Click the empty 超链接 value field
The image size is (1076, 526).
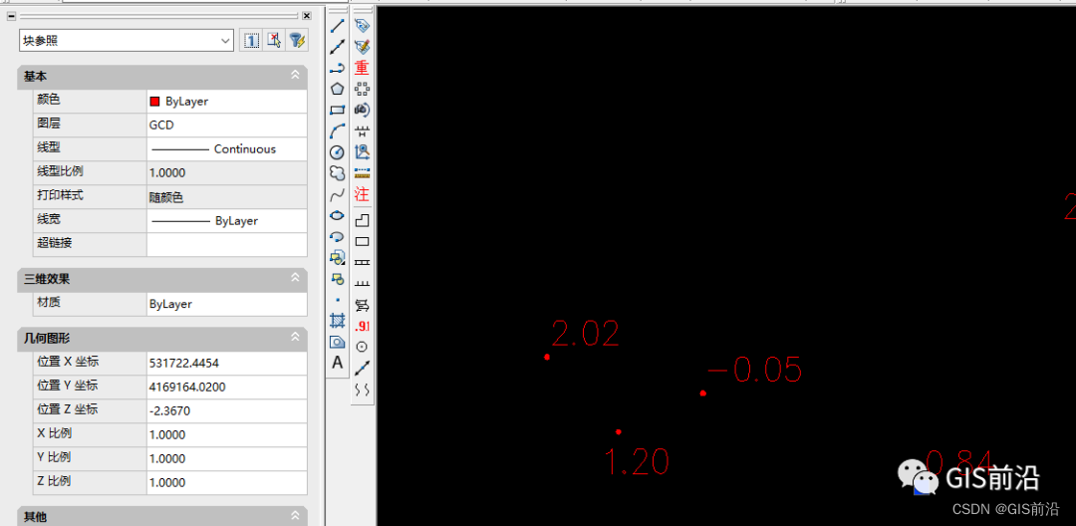(x=226, y=244)
